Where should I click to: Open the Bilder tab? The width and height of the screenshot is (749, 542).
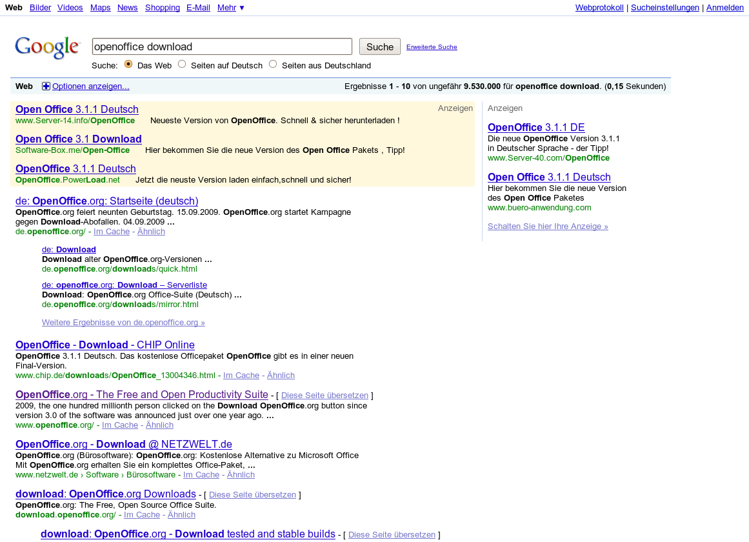click(40, 8)
